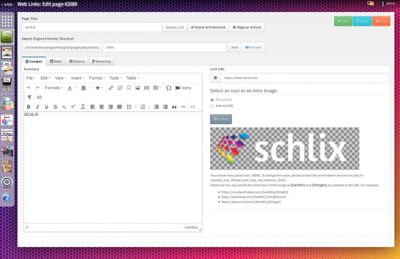Open the app grid launcher in the sidebar

(x=7, y=21)
